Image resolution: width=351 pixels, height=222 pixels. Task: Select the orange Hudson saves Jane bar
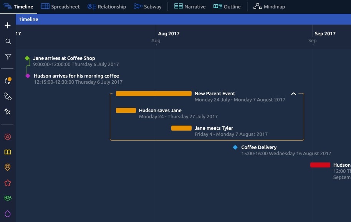[126, 110]
